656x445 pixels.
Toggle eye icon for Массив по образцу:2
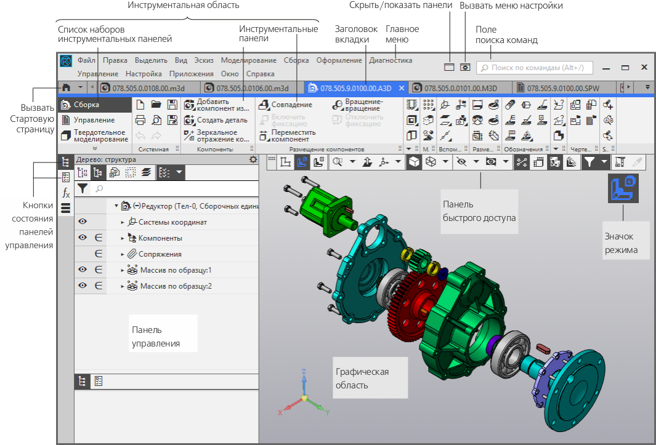coord(83,286)
